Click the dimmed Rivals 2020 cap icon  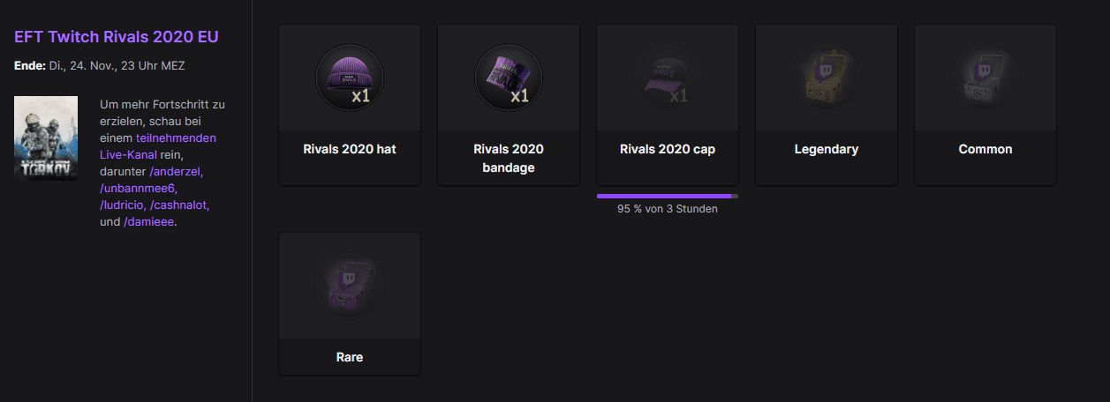pos(668,78)
